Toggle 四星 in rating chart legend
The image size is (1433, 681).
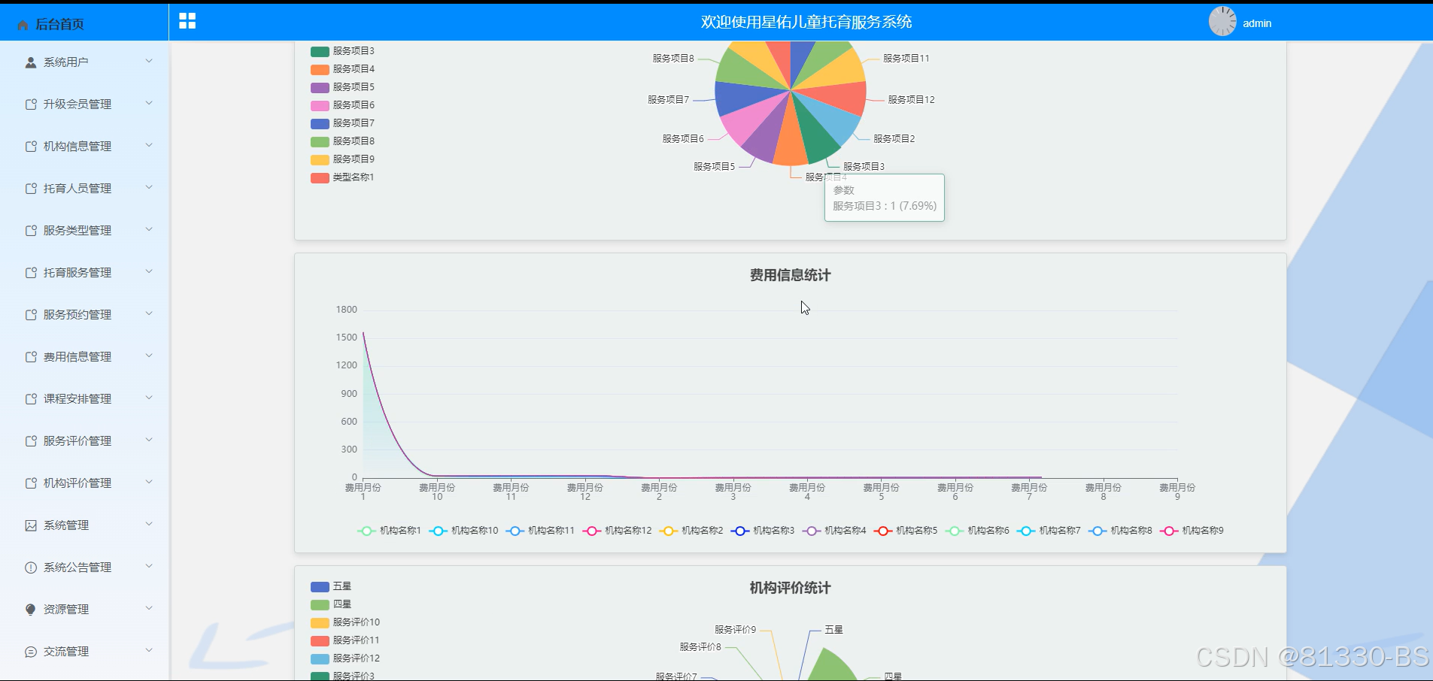pyautogui.click(x=331, y=604)
